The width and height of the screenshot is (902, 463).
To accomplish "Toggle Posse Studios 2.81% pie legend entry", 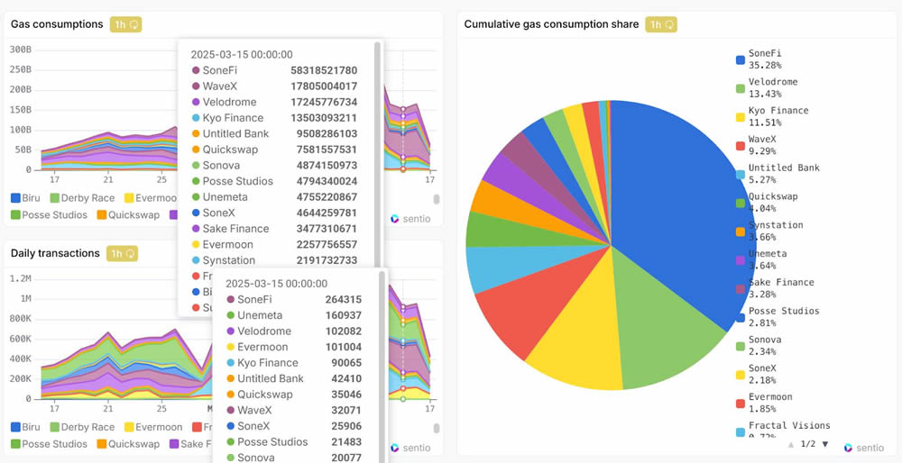I will tap(778, 317).
